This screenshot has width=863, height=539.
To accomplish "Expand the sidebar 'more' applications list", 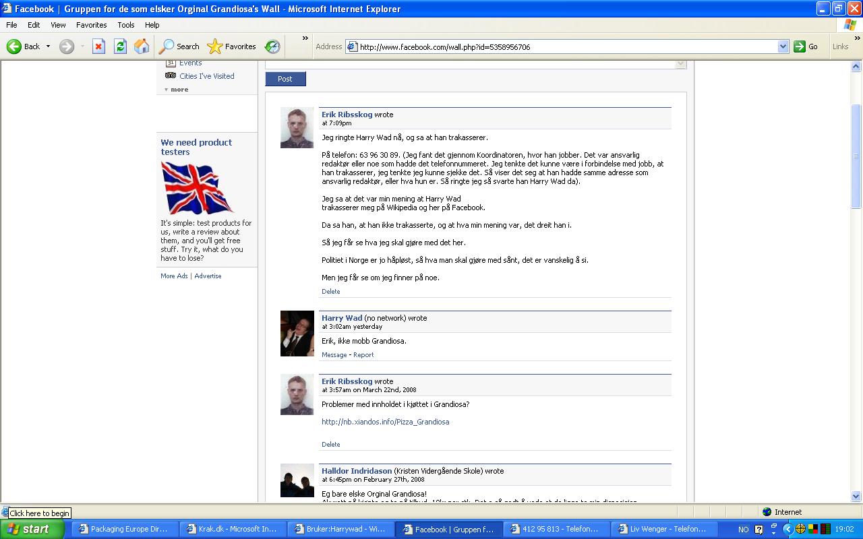I will click(177, 90).
